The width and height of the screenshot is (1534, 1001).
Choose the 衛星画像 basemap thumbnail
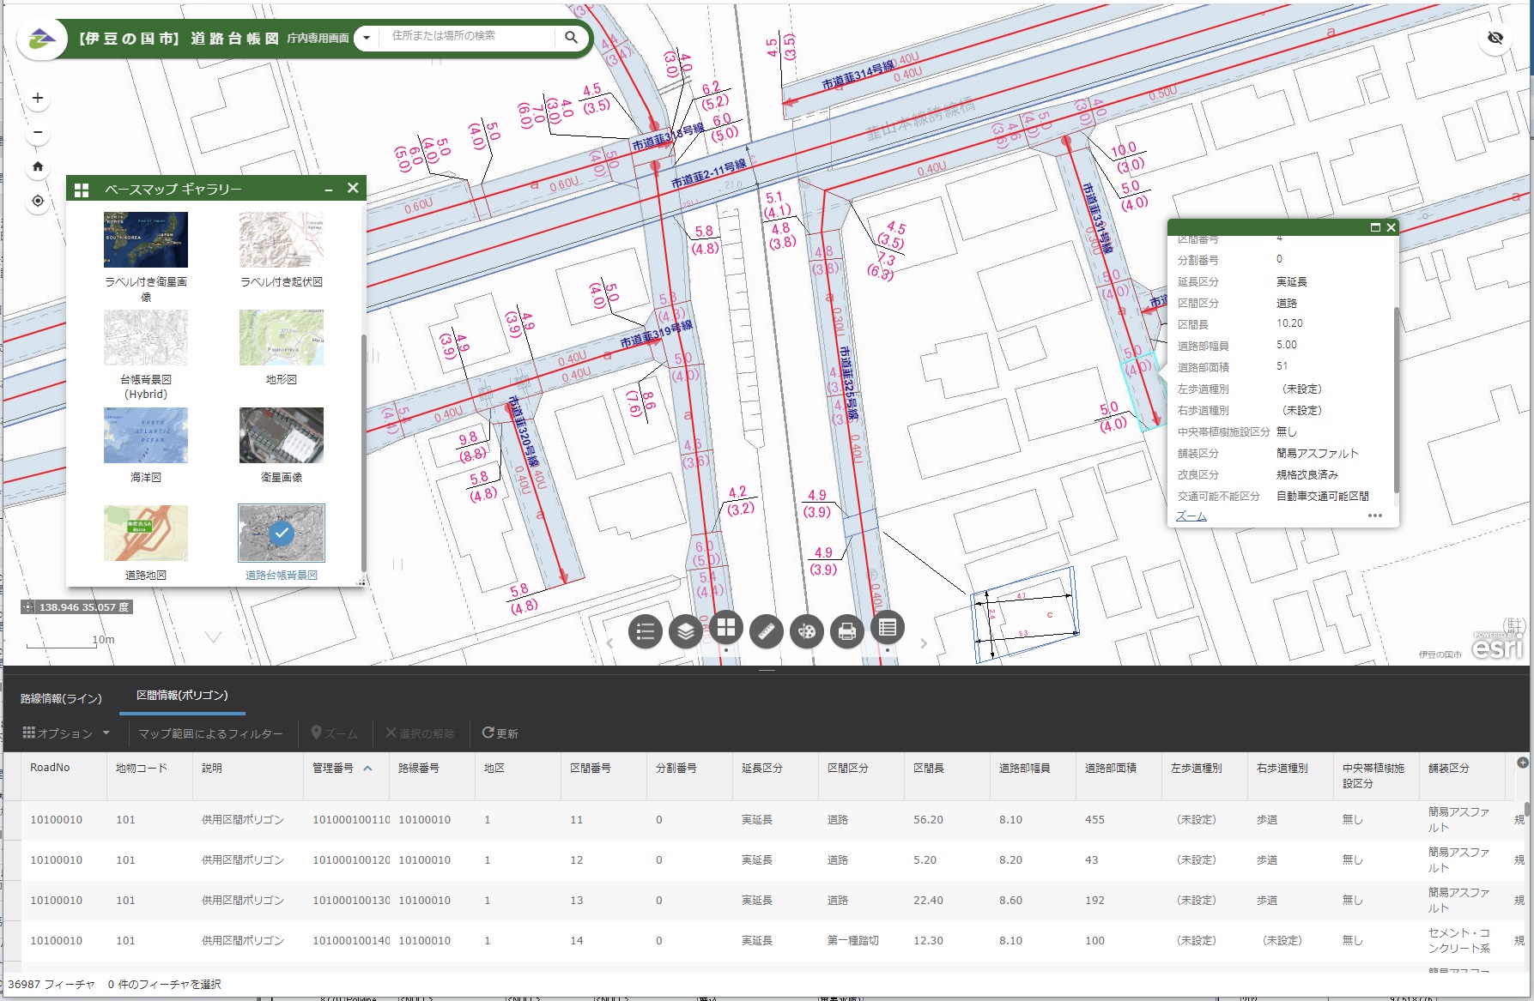pyautogui.click(x=282, y=436)
